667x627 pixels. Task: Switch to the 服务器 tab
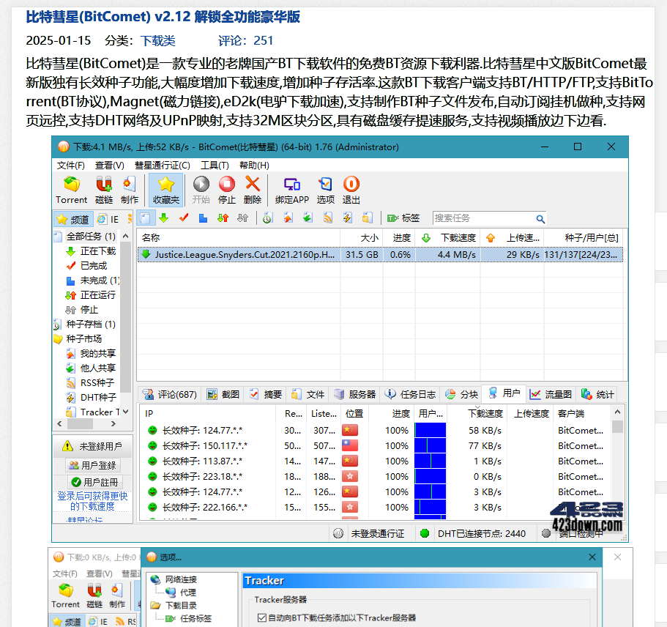point(354,394)
